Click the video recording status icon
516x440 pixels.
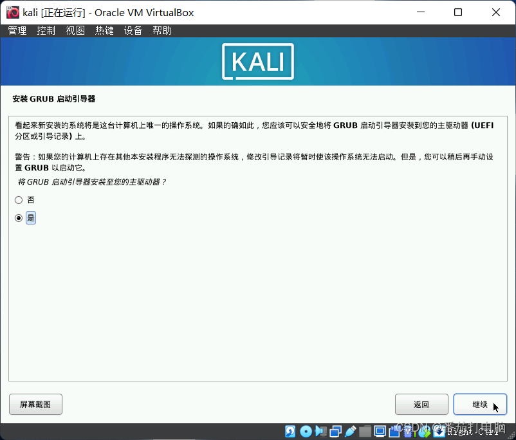pos(394,431)
